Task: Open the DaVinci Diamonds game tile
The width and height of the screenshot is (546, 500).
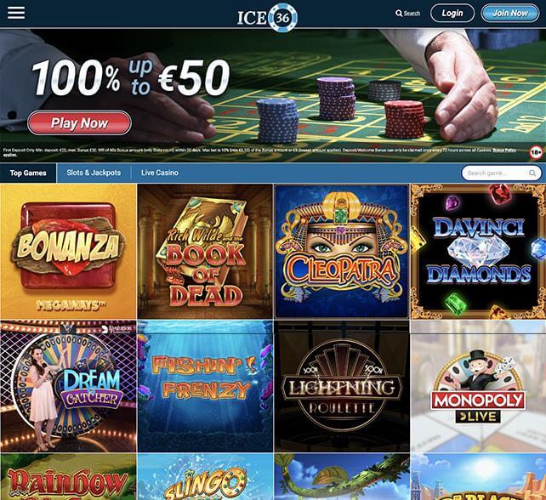Action: [x=478, y=252]
